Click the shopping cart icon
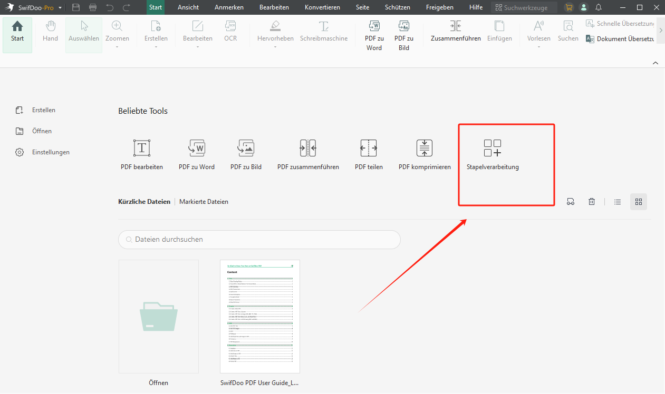The image size is (665, 394). [x=568, y=7]
